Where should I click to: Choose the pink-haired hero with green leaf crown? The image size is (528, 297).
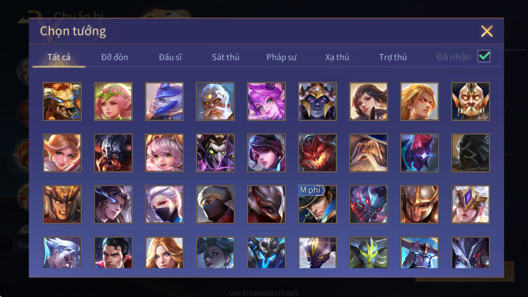point(113,101)
